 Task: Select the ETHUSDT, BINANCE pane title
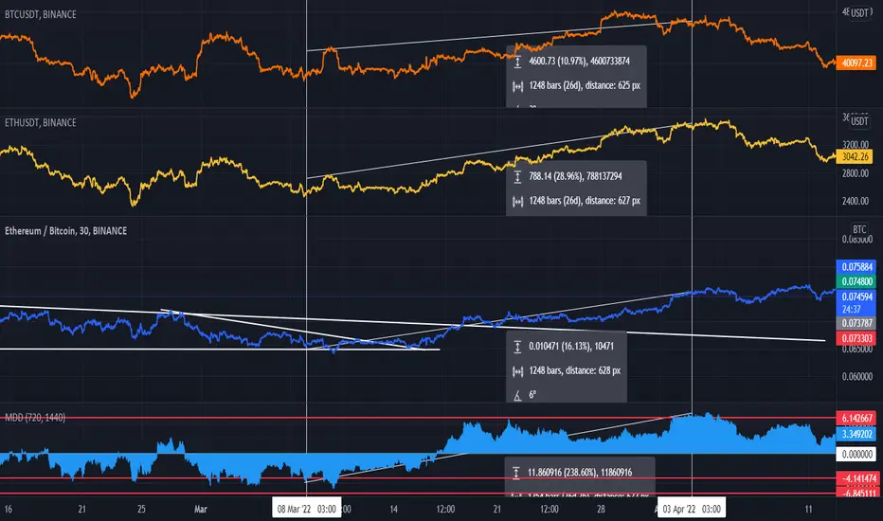41,123
